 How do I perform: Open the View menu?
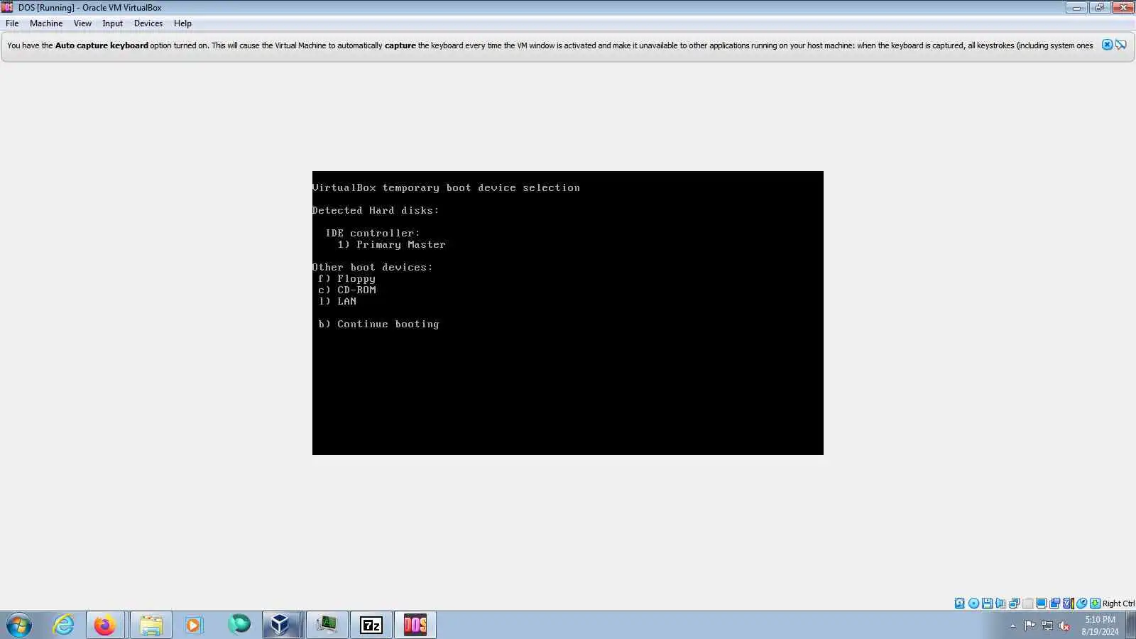82,23
